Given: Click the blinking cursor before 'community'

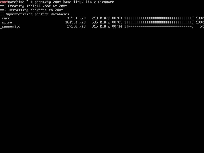Looking at the screenshot, I should [1, 28].
